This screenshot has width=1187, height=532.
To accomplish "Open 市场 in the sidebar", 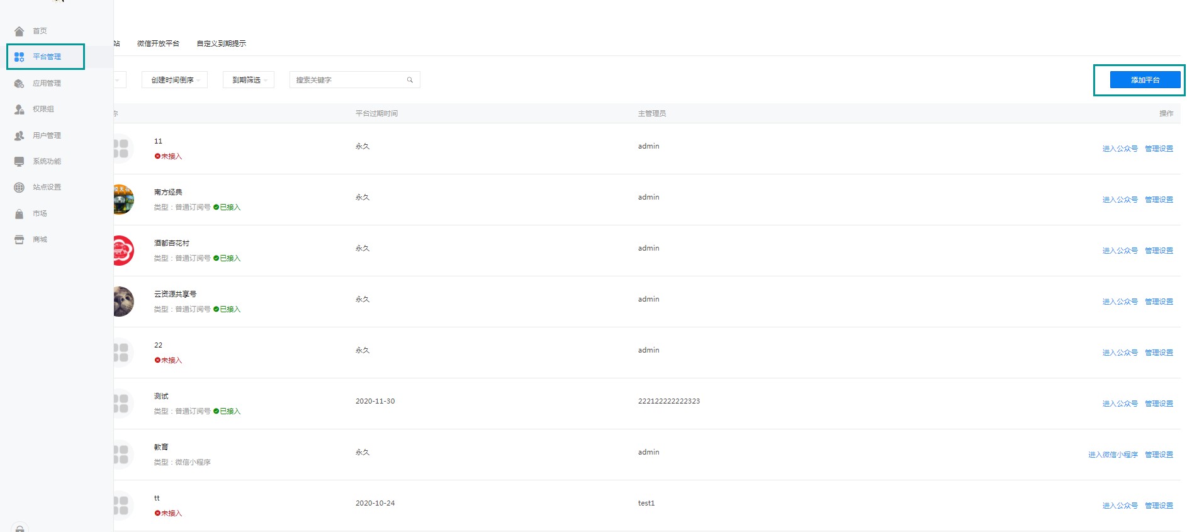I will (x=40, y=213).
